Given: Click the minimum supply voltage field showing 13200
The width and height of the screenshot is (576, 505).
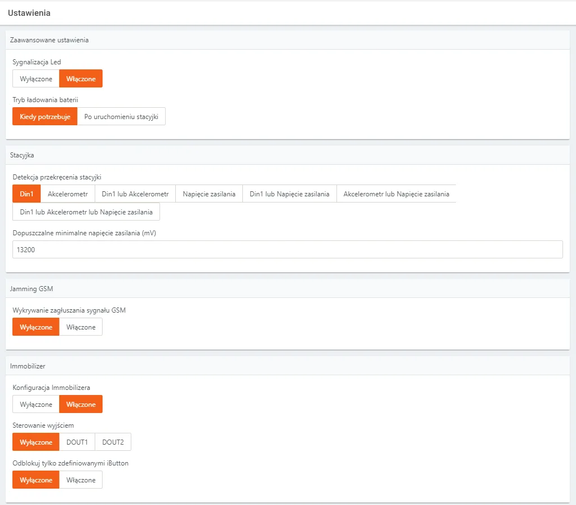Looking at the screenshot, I should pyautogui.click(x=287, y=249).
